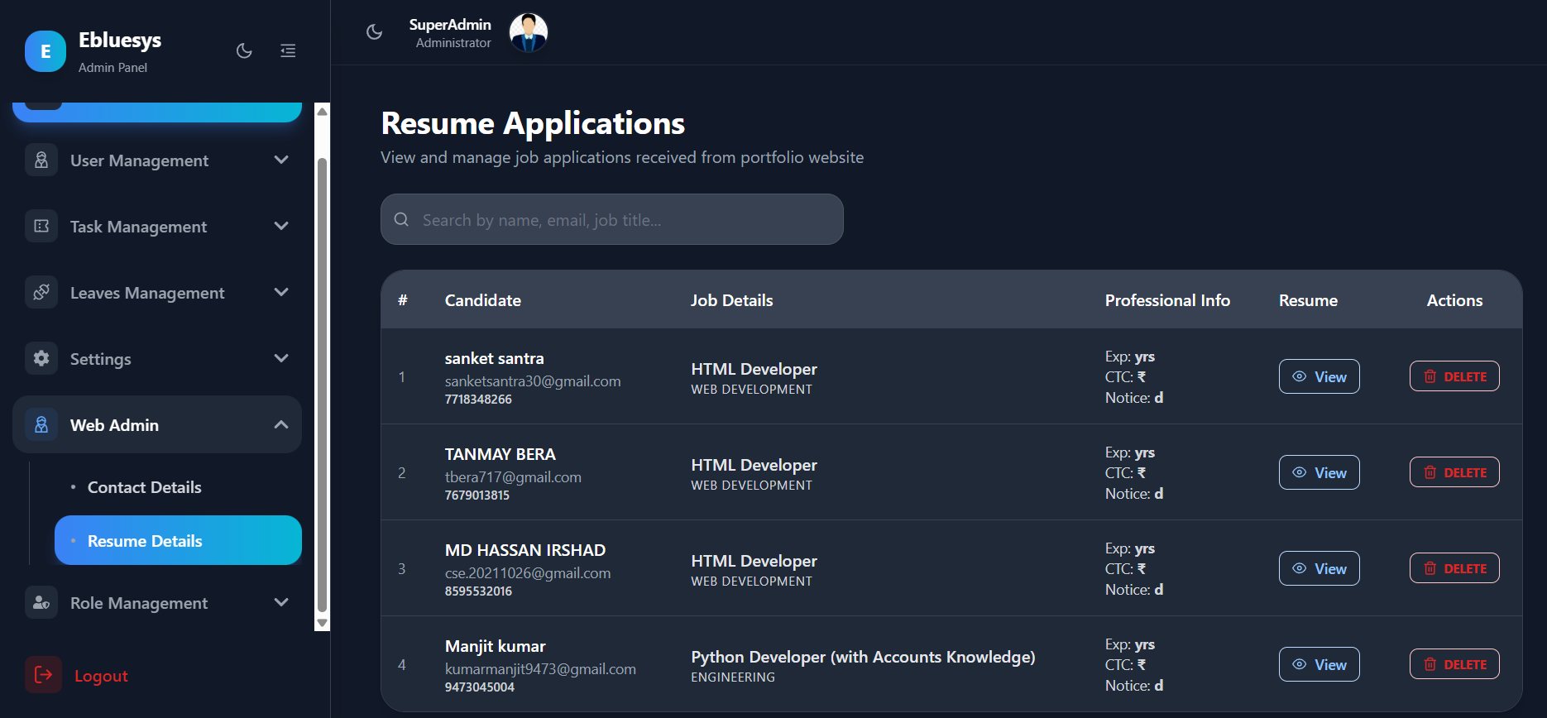Delete the Manjit kumar application
The width and height of the screenshot is (1547, 718).
[x=1454, y=664]
